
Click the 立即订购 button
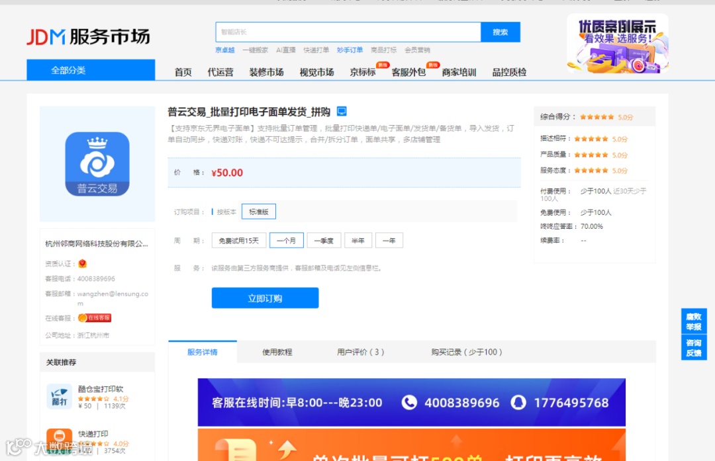point(265,298)
